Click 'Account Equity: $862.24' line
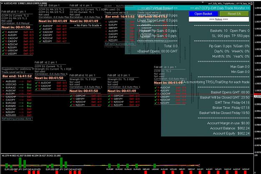The image size is (261, 174). pyautogui.click(x=231, y=134)
